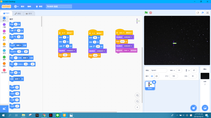Select the dark orange 變數 variables category

(x=4, y=65)
